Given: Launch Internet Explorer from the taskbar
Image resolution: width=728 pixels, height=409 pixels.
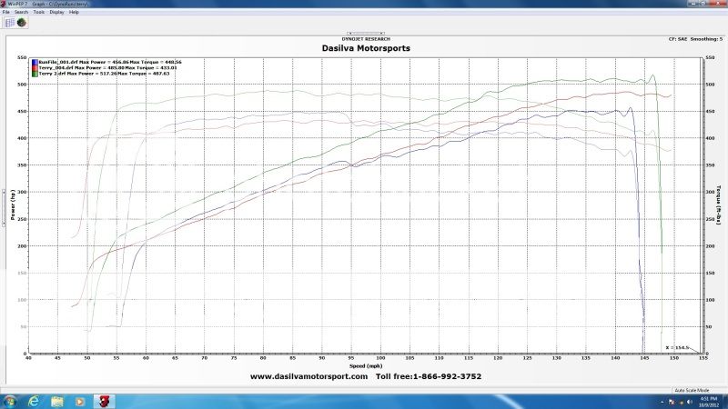Looking at the screenshot, I should [34, 400].
